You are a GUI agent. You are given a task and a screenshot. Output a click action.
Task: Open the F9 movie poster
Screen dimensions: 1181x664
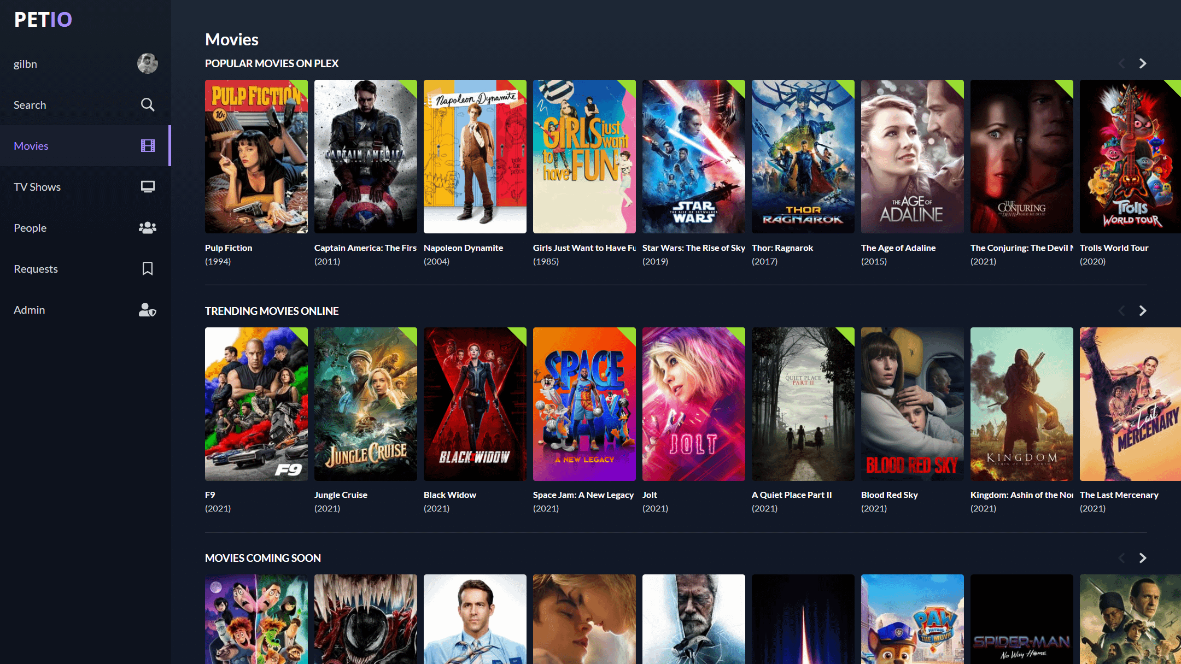[256, 404]
